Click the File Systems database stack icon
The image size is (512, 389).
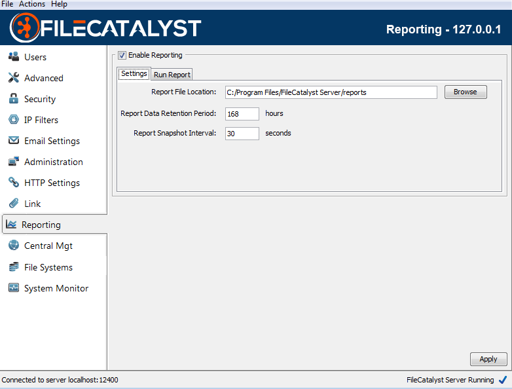click(13, 267)
